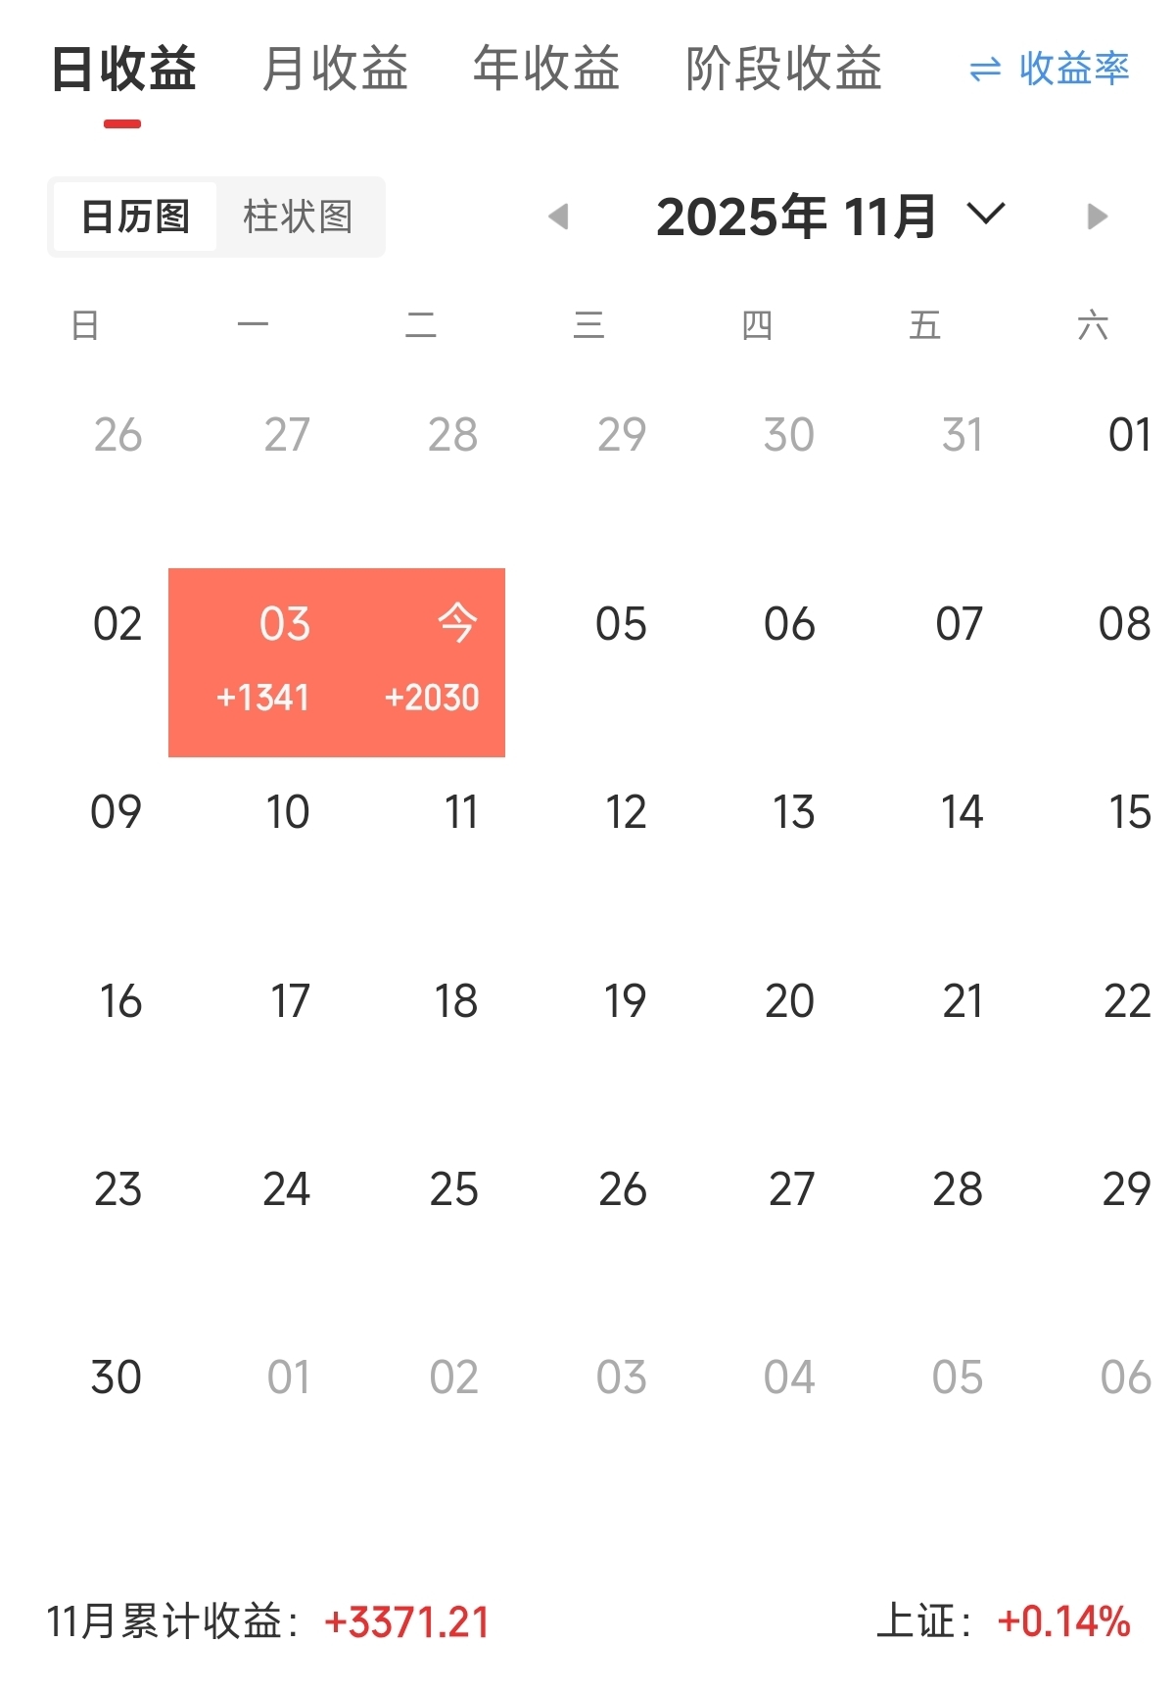Pick November 20 on the calendar
This screenshot has height=1691, width=1175.
(x=789, y=1001)
